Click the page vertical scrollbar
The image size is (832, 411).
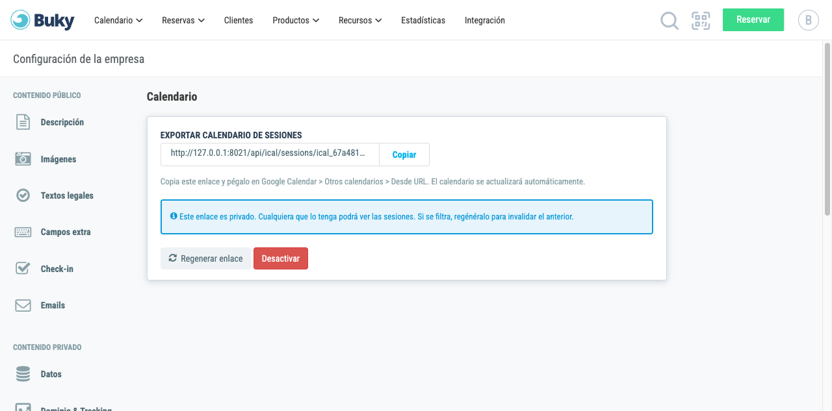[827, 129]
